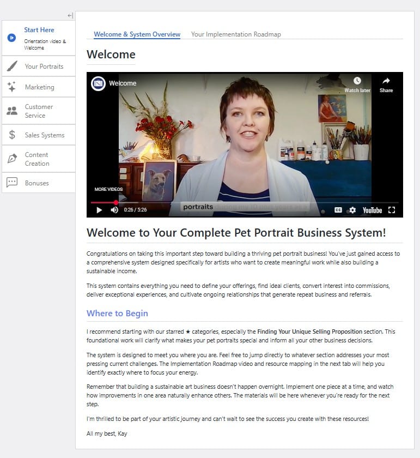
Task: Collapse the sidebar with the arrow icon
Action: [x=70, y=15]
